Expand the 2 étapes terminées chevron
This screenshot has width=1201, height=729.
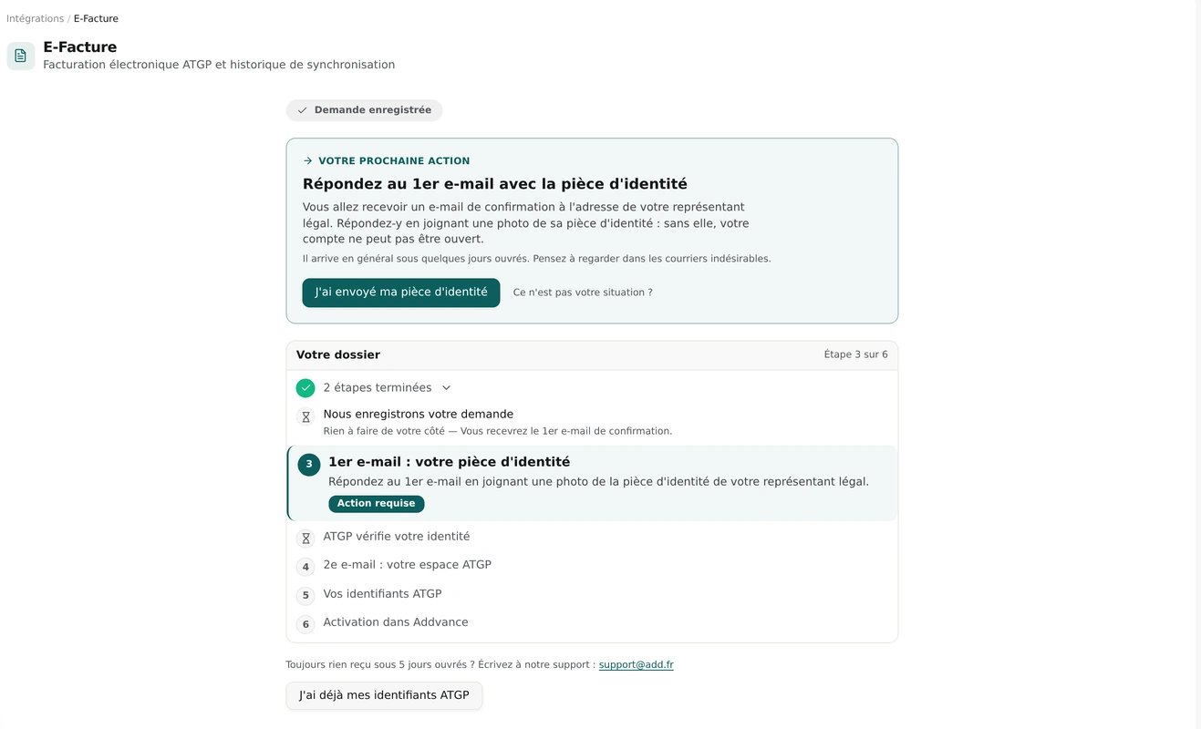click(446, 388)
